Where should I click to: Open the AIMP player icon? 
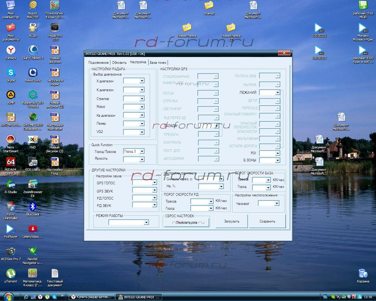(11, 95)
